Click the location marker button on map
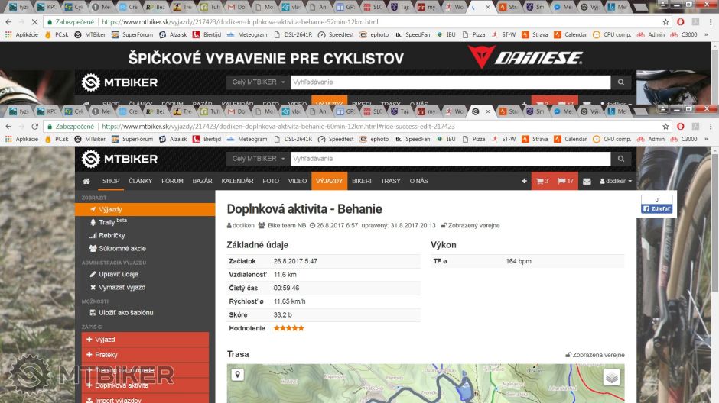This screenshot has height=403, width=719. pos(238,375)
